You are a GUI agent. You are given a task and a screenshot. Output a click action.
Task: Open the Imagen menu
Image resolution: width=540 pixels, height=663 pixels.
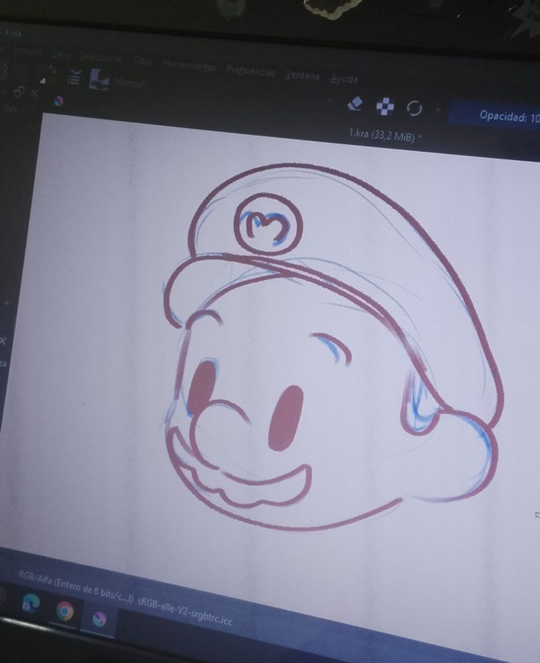(x=28, y=51)
